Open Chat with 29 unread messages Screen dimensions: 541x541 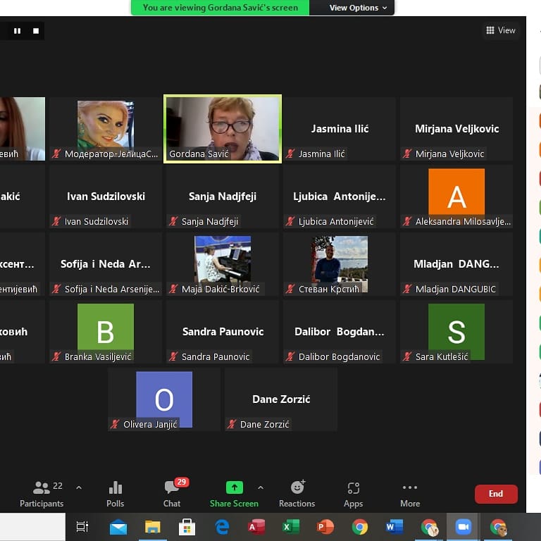point(172,493)
